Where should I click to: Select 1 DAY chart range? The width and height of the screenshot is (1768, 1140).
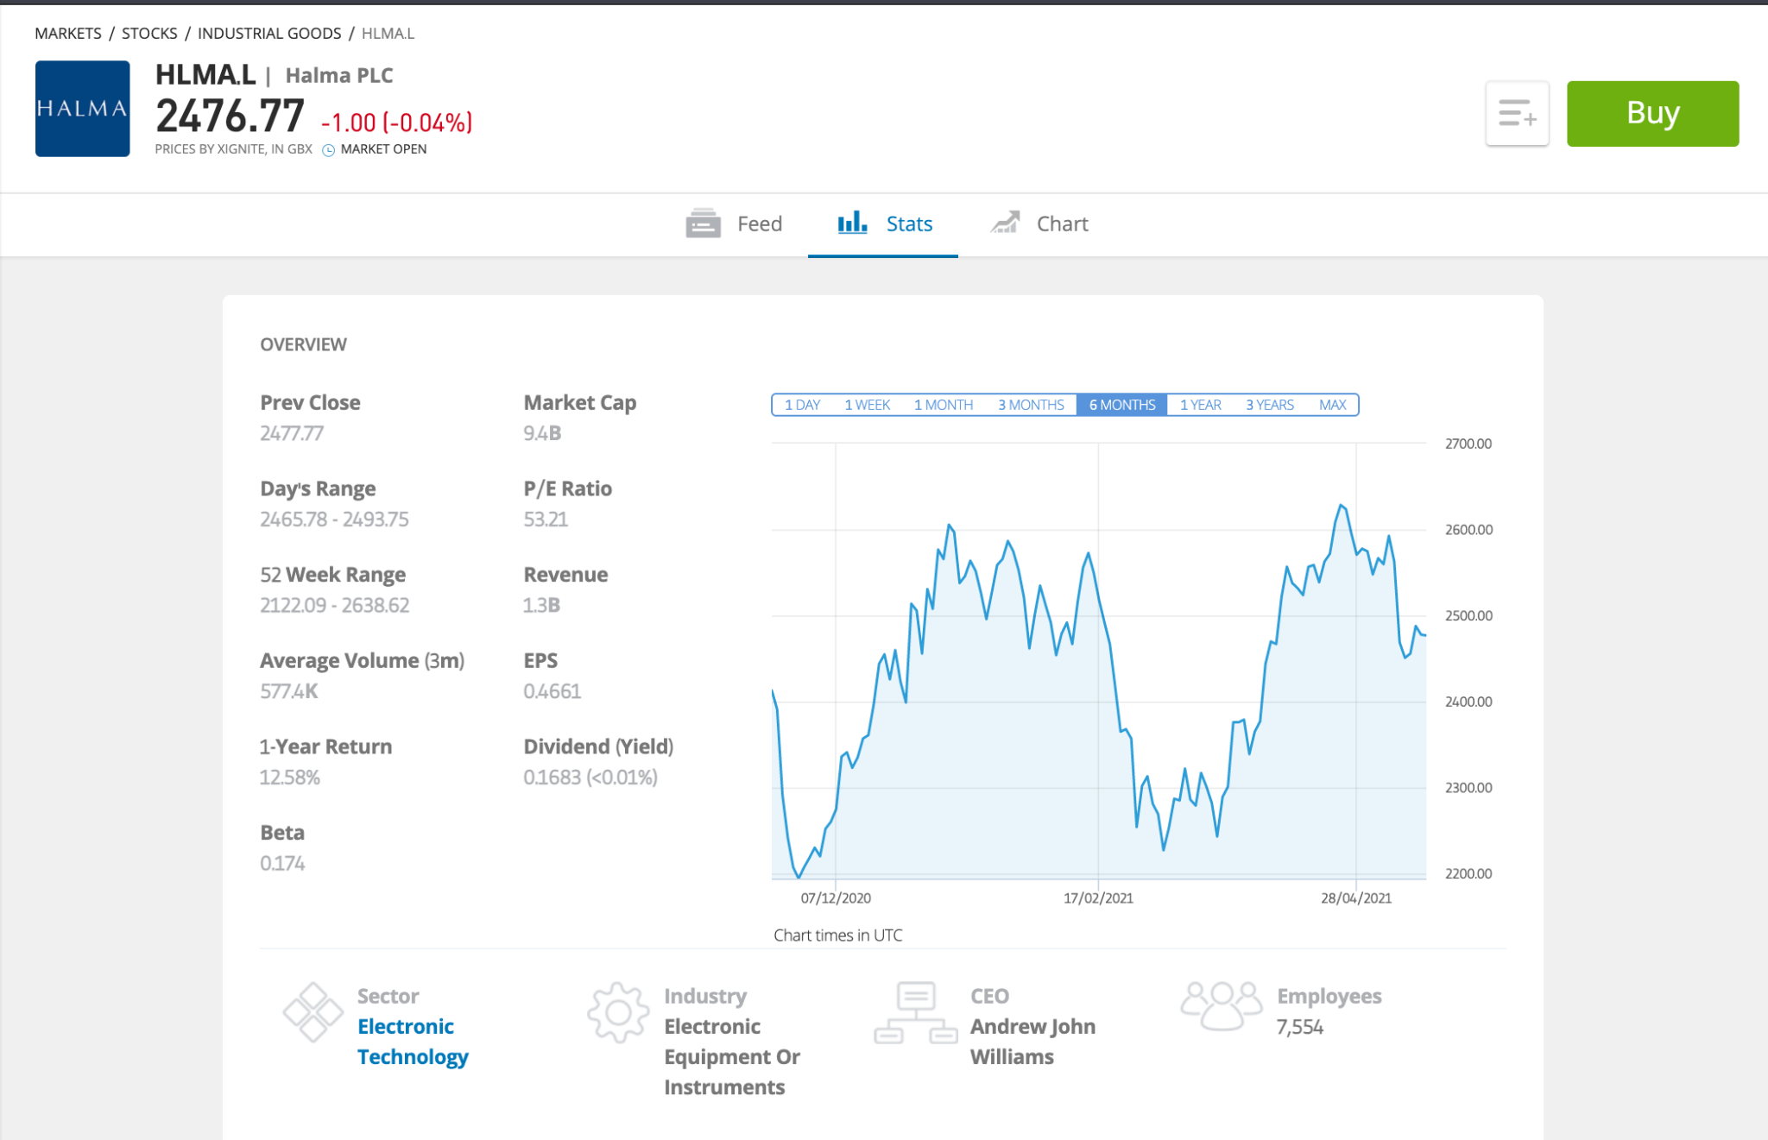pos(802,405)
